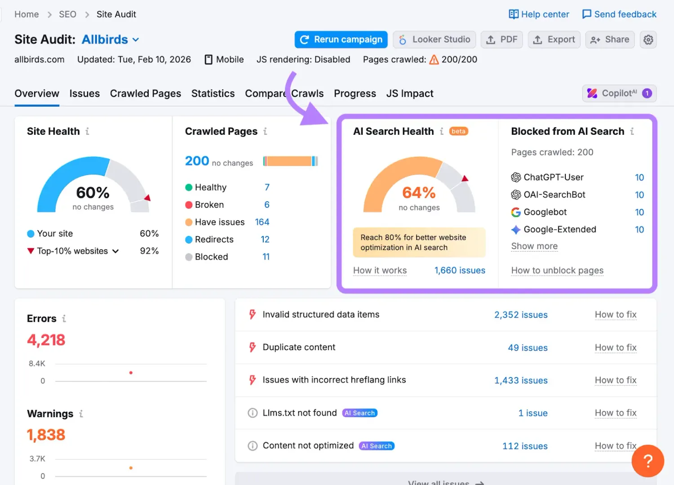Open the AI Search Health info tooltip
The height and width of the screenshot is (485, 674).
(443, 131)
